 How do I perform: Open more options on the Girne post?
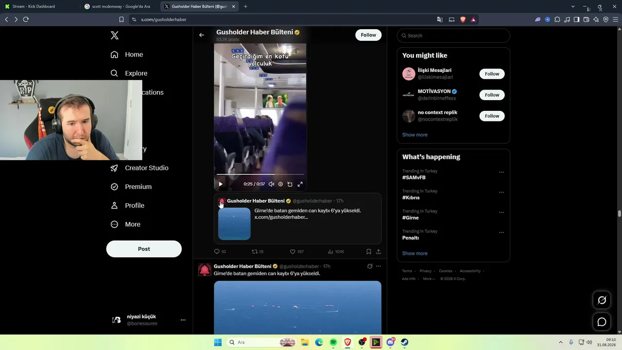379,266
